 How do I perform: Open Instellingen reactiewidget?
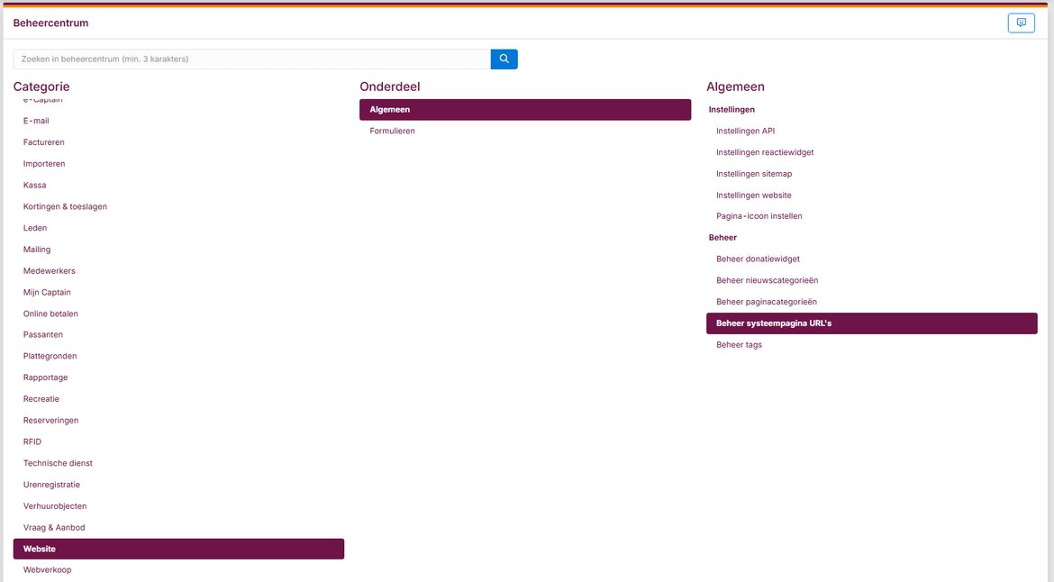point(764,152)
